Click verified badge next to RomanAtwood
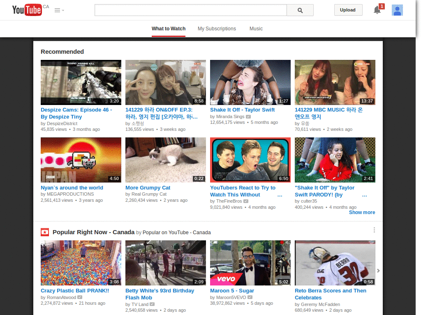 [80, 297]
